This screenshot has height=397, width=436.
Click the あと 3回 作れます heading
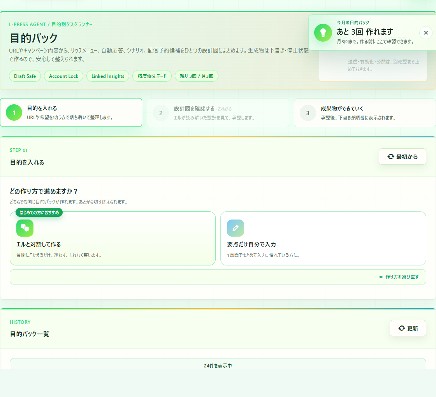[365, 32]
